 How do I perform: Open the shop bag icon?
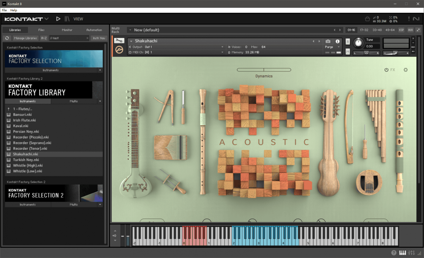coord(367,19)
